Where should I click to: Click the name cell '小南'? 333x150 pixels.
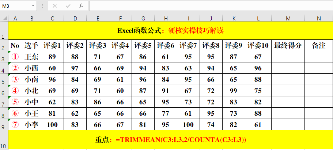click(32, 79)
